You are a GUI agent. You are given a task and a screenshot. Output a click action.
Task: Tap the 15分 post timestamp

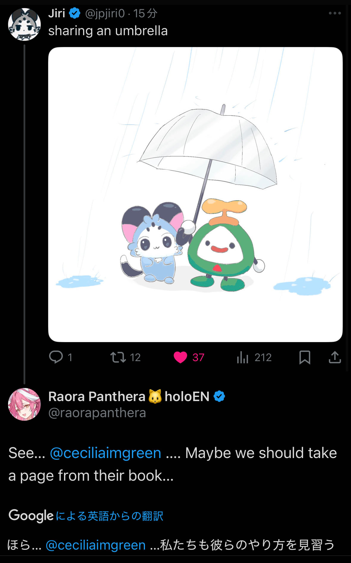pos(145,13)
